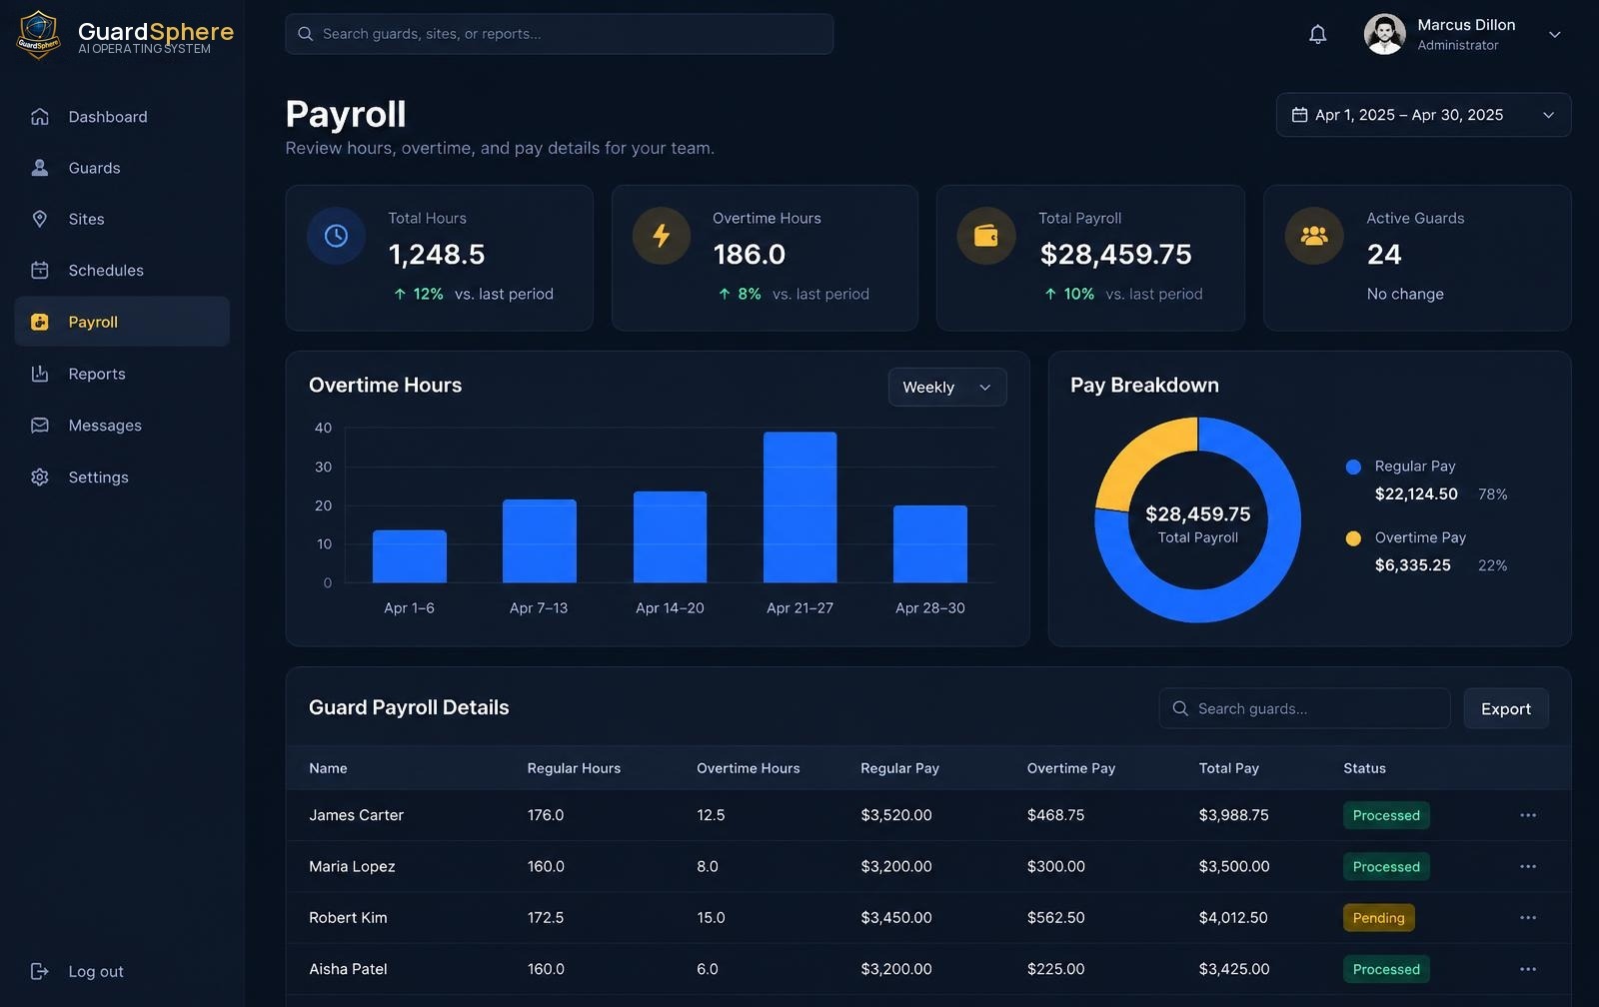
Task: Click the Log out icon
Action: [x=40, y=972]
